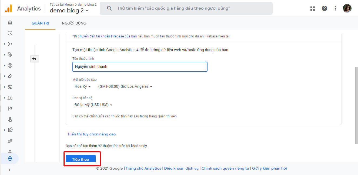Click the back arrow button in admin column

[34, 59]
